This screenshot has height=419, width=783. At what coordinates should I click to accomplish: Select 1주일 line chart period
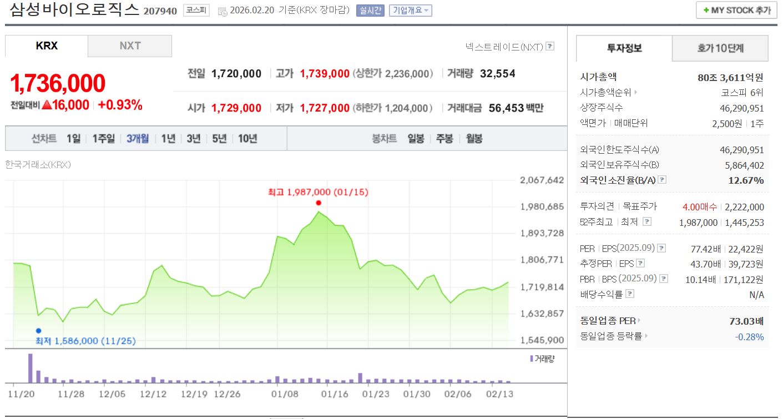click(x=103, y=139)
